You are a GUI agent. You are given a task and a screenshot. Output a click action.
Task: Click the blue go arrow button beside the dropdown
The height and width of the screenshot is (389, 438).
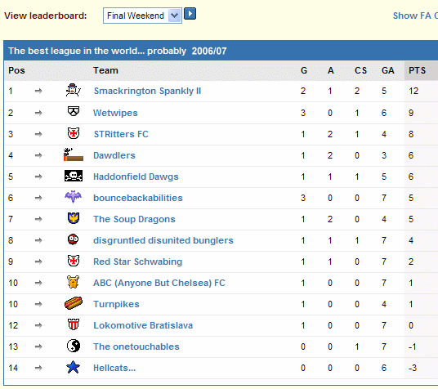point(190,14)
